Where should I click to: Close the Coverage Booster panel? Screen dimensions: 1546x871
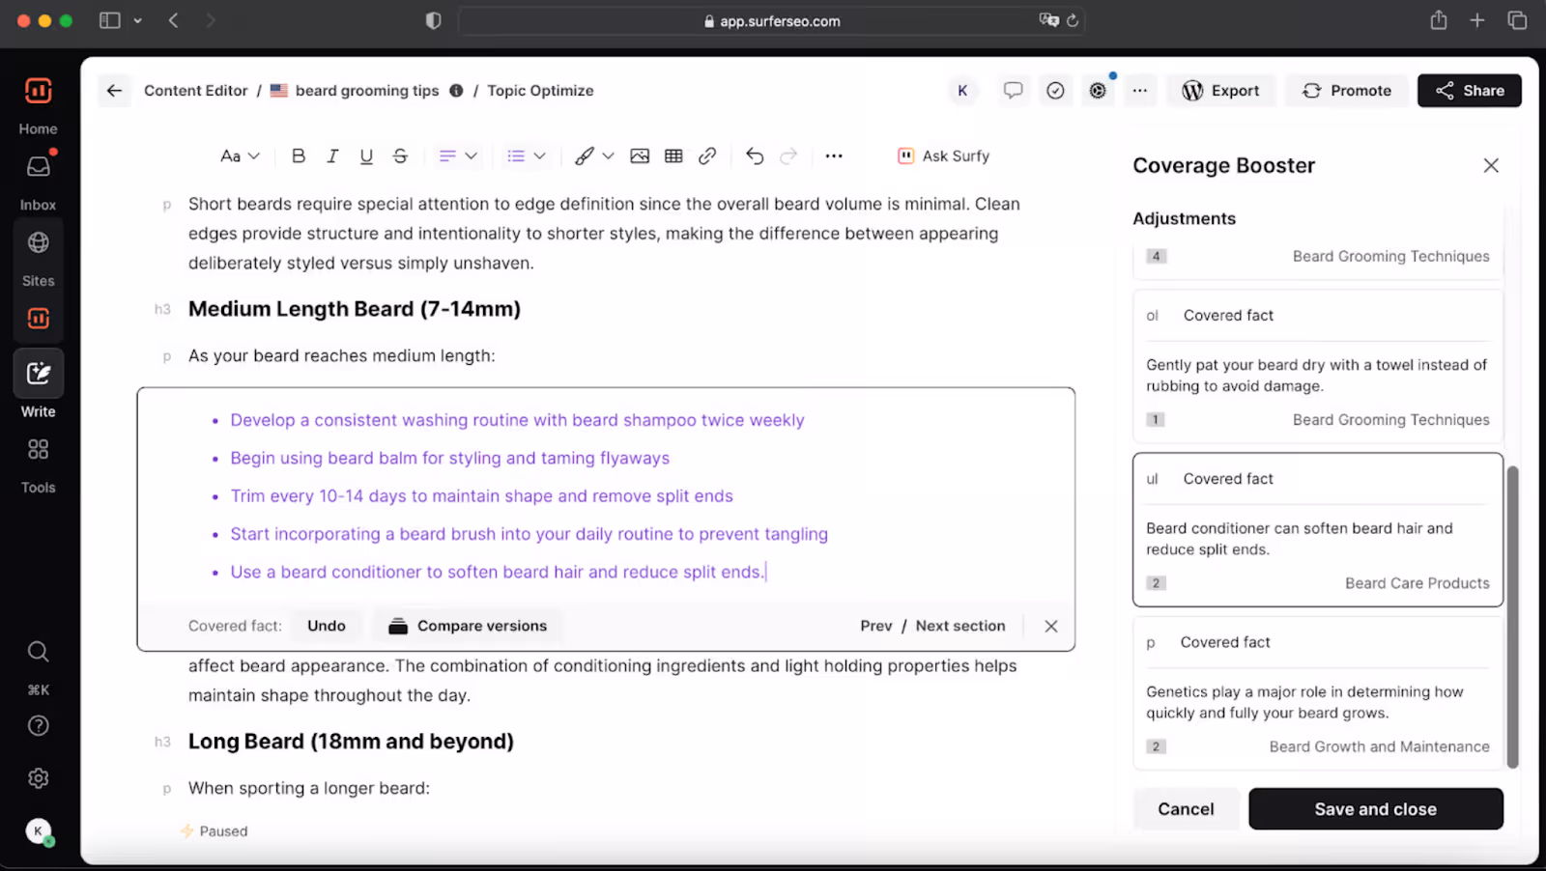click(x=1491, y=165)
